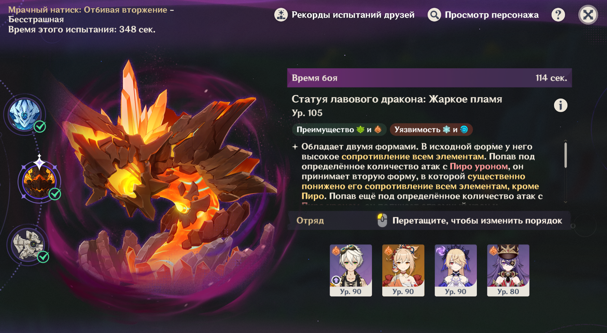This screenshot has height=333, width=607.
Task: Select the level 80 eyepatch character card
Action: coord(508,270)
